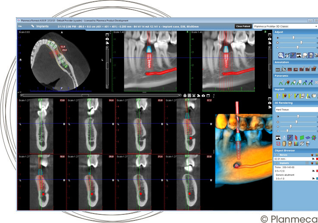Select the angle measurement annotation tool
Screen dimensions: 318x223
coord(284,69)
